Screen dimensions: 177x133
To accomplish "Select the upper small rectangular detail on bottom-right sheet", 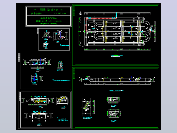I will 113,100.
